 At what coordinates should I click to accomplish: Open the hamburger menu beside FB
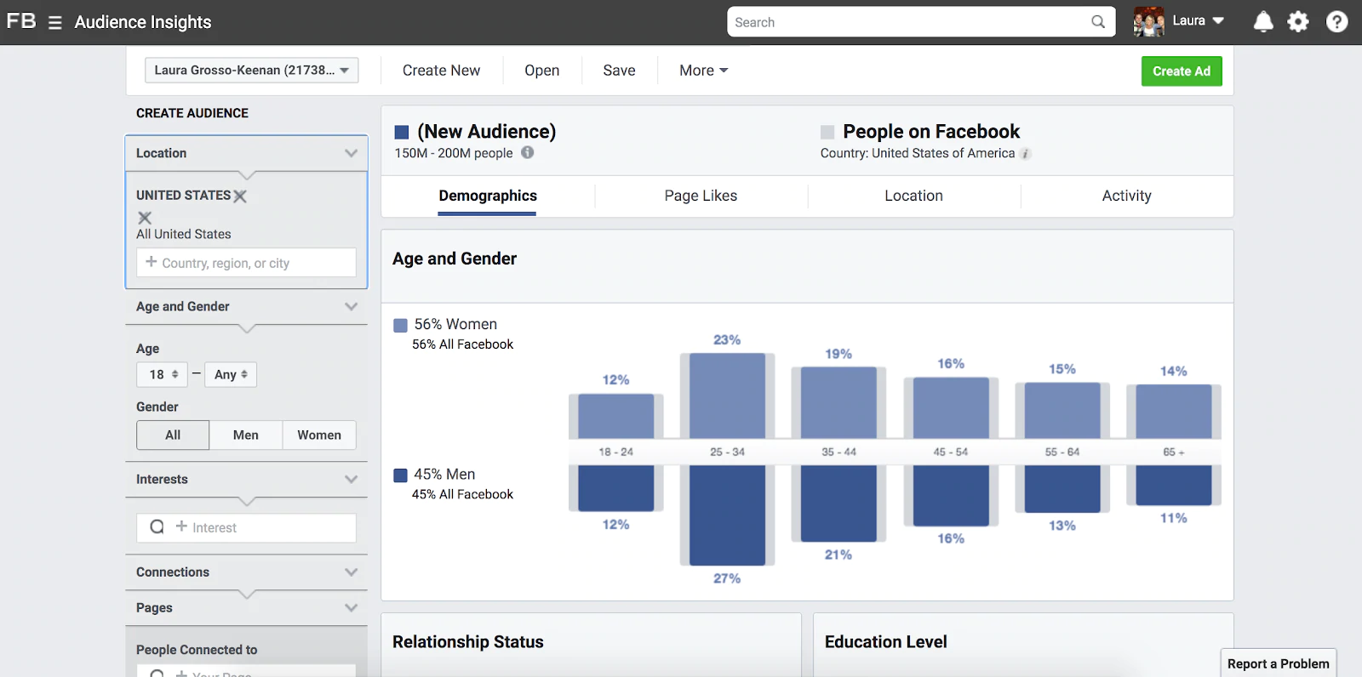click(x=55, y=23)
